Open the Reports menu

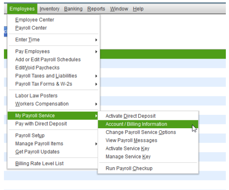coord(96,9)
